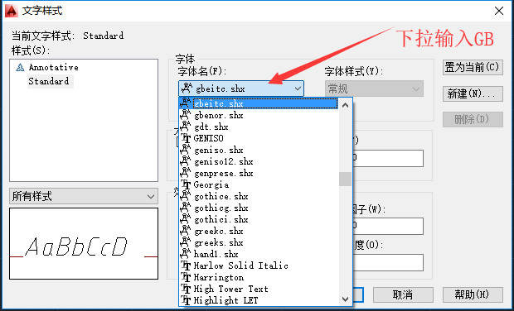Choose Harlow Solid Italic font
The image size is (514, 311).
[x=259, y=266]
